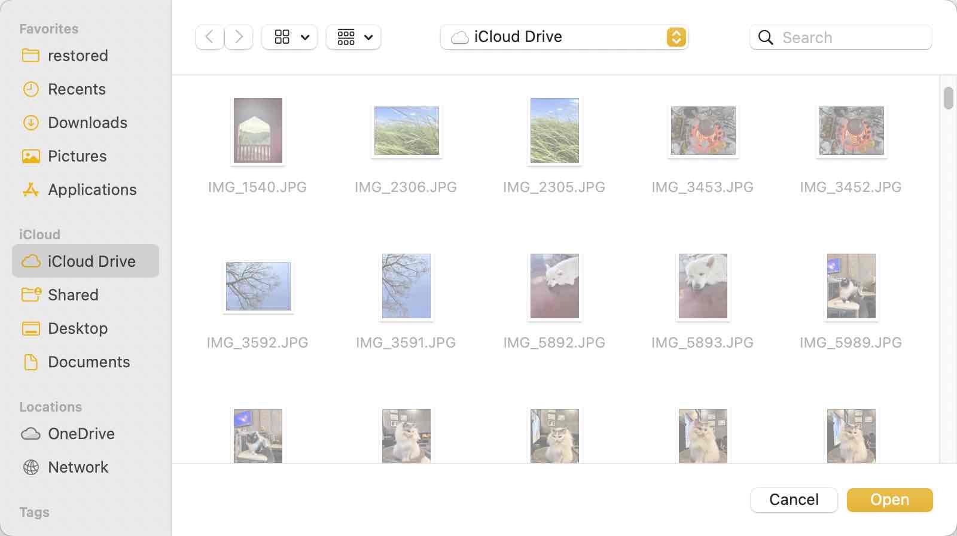
Task: Open the group-by options dropdown
Action: 354,37
